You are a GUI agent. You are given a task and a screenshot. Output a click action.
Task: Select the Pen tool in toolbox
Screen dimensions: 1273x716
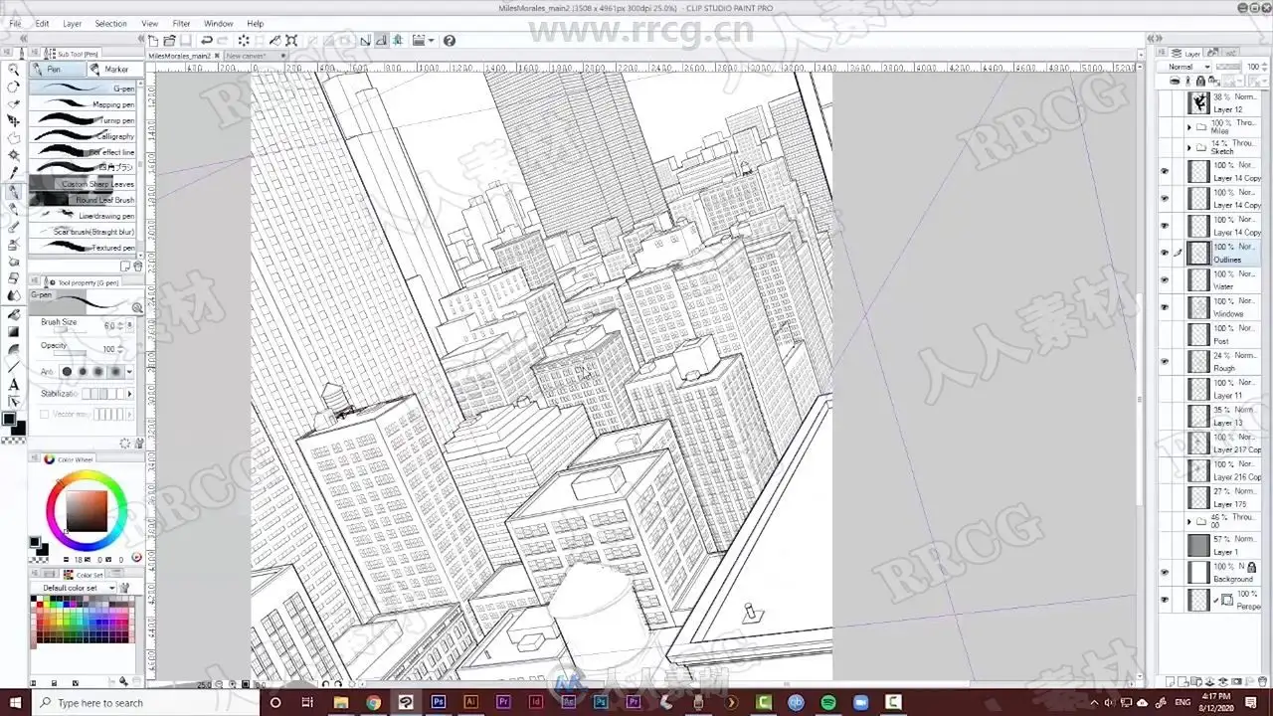pos(14,191)
